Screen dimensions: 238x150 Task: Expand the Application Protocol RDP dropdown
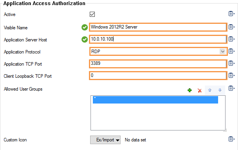222,52
